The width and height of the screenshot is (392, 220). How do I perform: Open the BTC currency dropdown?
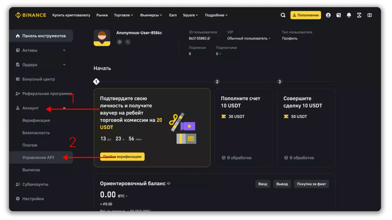tap(123, 196)
